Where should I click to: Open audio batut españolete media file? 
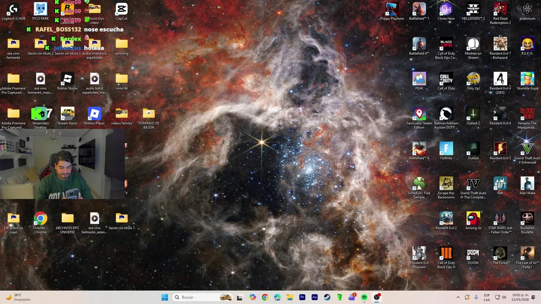[x=95, y=83]
